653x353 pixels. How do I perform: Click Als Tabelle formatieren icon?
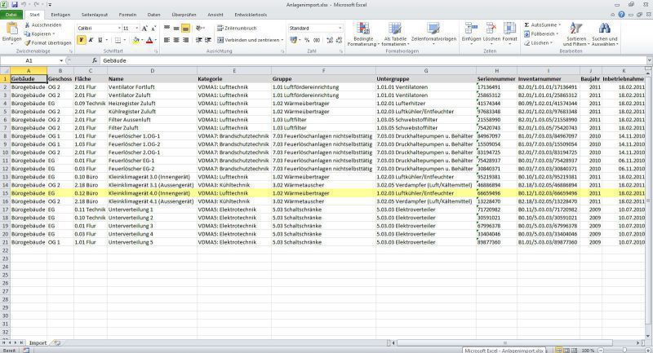coord(394,29)
